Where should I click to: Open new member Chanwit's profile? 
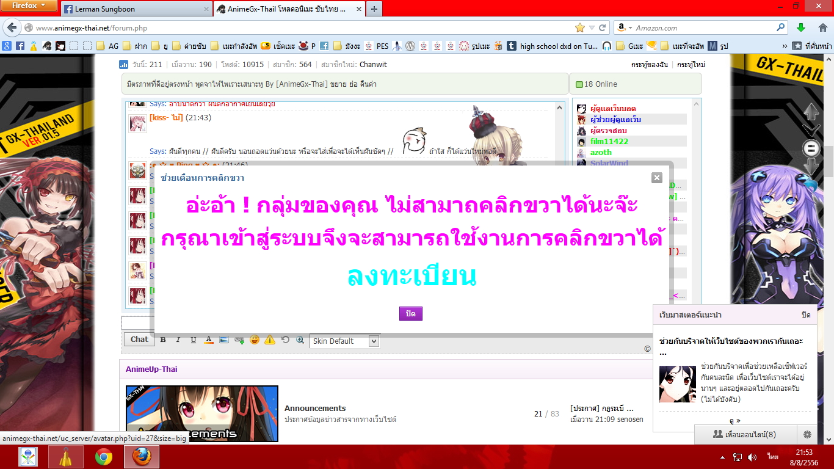373,65
